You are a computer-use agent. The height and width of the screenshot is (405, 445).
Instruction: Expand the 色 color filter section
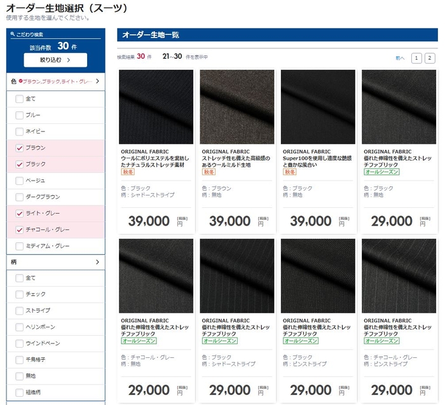(97, 82)
